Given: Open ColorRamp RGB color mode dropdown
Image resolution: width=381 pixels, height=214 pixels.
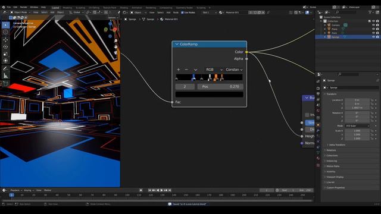Looking at the screenshot, I should click(214, 70).
